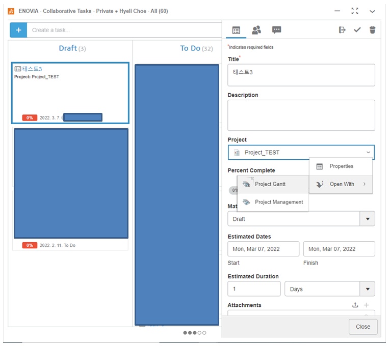Click the Close button
This screenshot has height=346, width=390.
[363, 327]
